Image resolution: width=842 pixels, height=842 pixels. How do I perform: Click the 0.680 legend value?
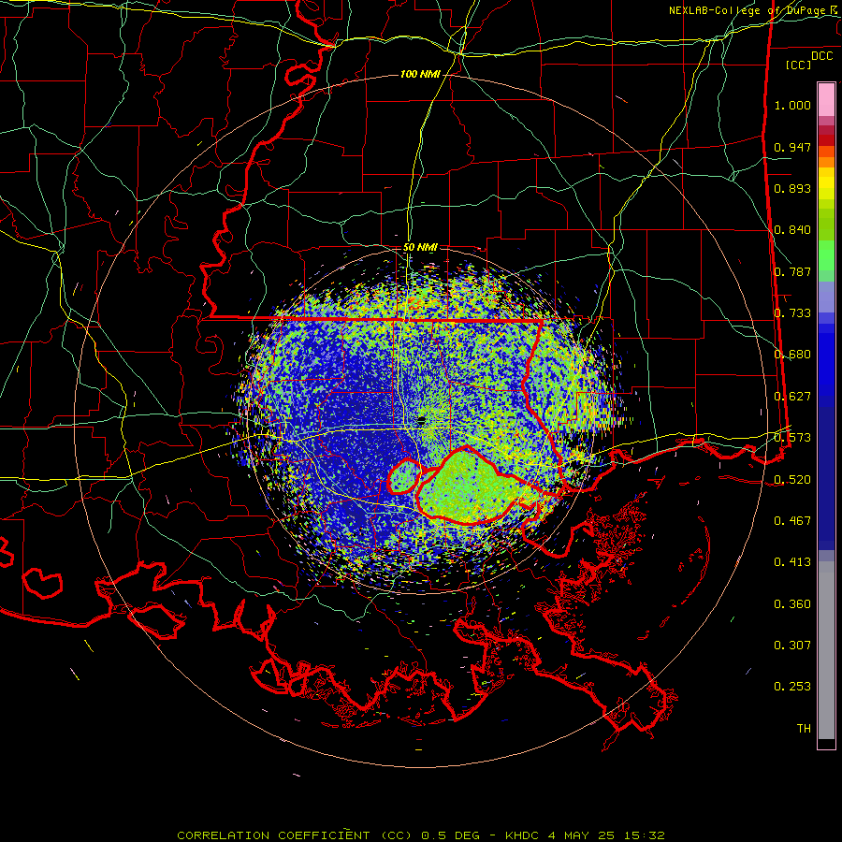tap(792, 355)
